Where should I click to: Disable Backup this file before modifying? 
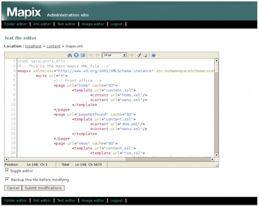click(7, 179)
